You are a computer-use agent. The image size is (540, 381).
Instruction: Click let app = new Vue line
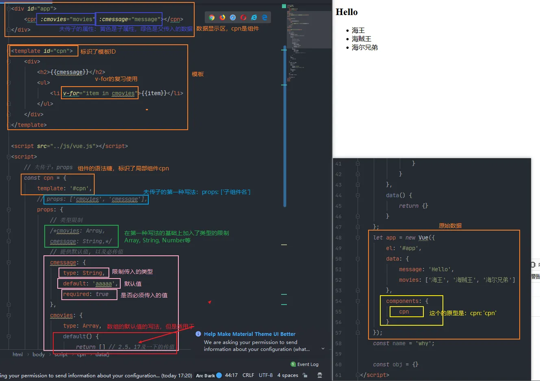pos(404,238)
